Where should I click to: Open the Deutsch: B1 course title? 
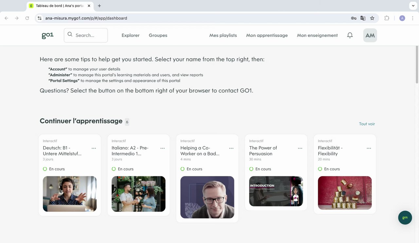pyautogui.click(x=62, y=151)
